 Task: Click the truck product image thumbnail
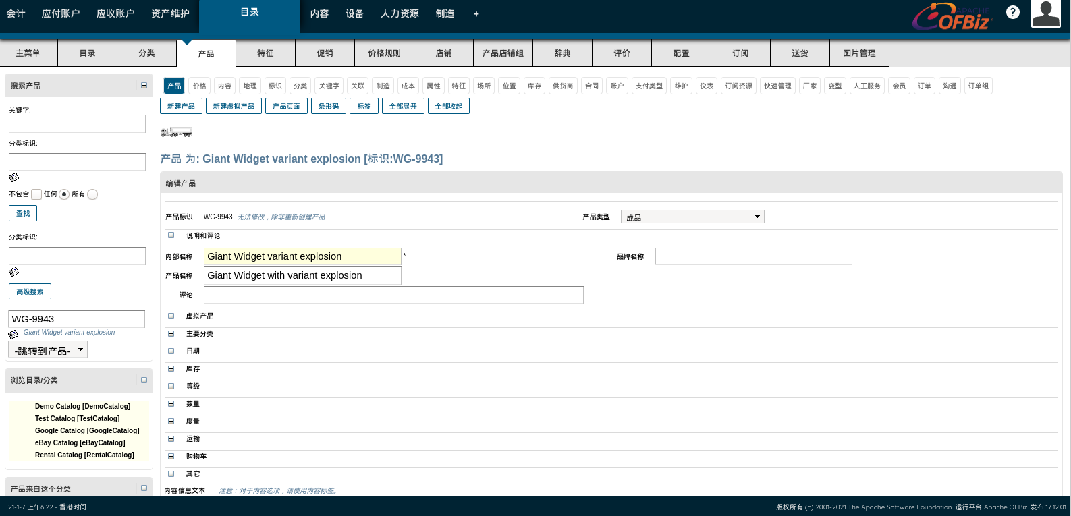(176, 132)
